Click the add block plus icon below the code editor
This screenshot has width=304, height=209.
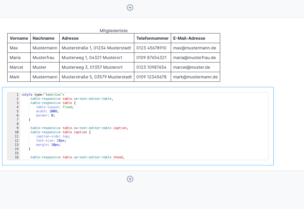(x=130, y=179)
